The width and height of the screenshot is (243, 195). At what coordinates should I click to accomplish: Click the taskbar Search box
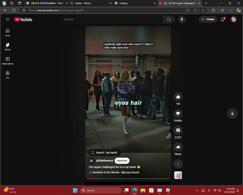(101, 191)
